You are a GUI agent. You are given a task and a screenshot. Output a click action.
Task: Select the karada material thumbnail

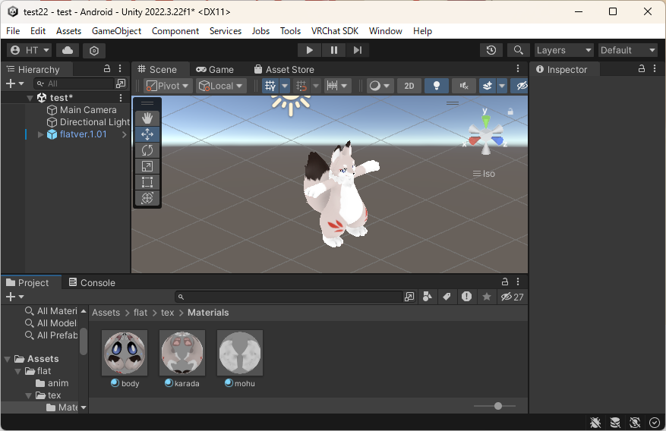click(x=182, y=353)
